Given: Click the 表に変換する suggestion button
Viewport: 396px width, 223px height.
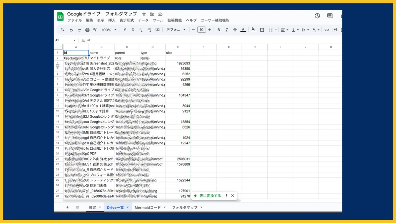Looking at the screenshot, I should tap(207, 196).
